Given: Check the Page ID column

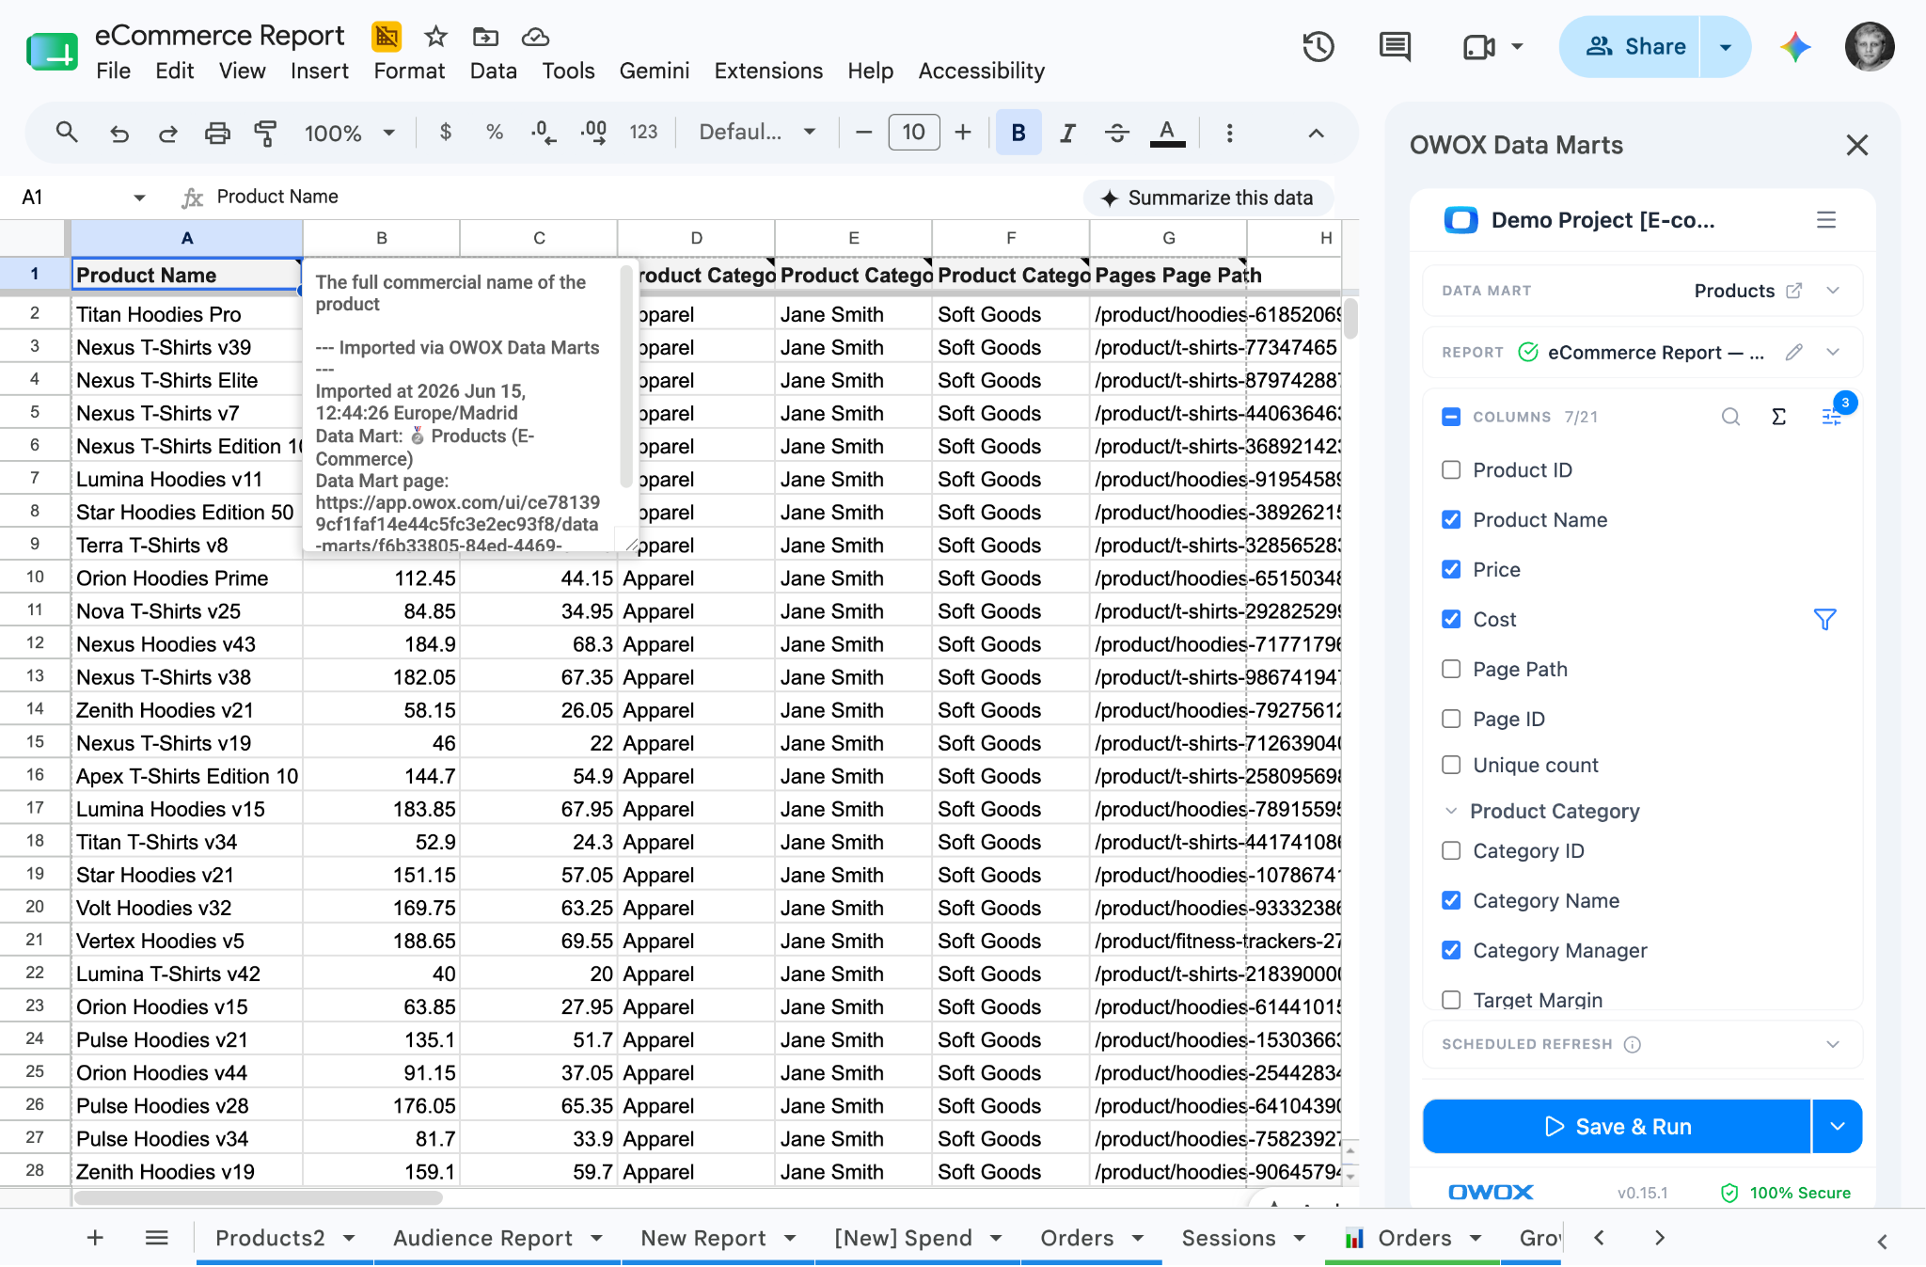Looking at the screenshot, I should (1451, 720).
